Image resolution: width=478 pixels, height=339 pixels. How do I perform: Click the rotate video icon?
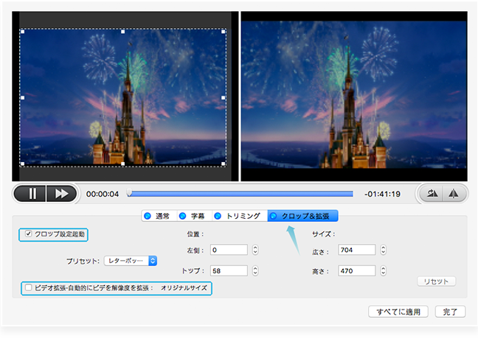tap(432, 194)
